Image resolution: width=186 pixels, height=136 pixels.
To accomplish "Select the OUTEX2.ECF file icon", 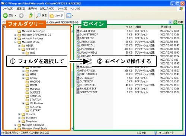I will pos(78,78).
